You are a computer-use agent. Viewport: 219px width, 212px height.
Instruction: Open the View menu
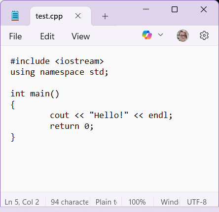pos(81,36)
